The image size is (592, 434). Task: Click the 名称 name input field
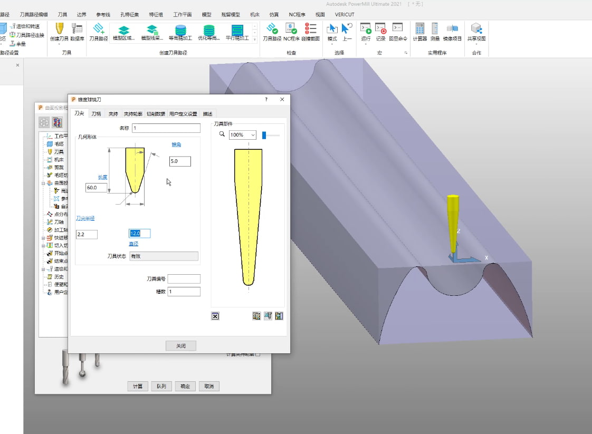point(166,128)
